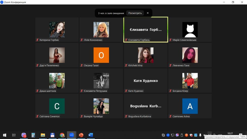Click the blue A avatar of Святелик Аліна

tap(190, 106)
